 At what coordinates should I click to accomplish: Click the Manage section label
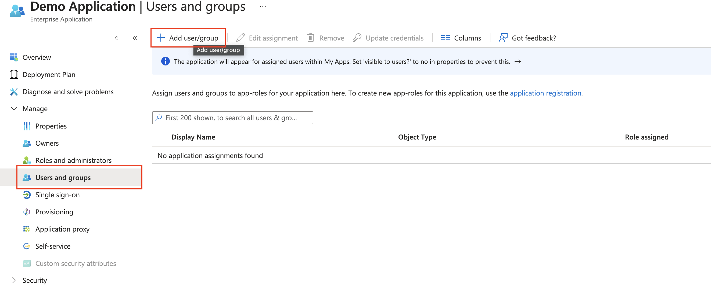coord(35,109)
